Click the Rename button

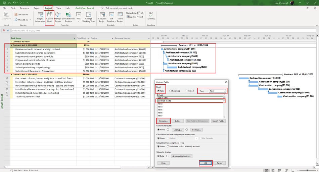click(164, 121)
